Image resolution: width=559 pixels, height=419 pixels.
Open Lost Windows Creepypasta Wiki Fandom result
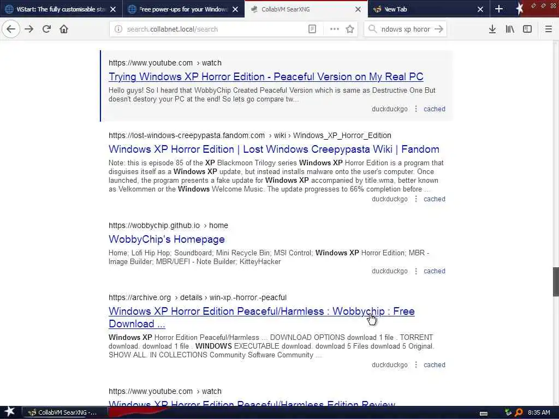pyautogui.click(x=274, y=149)
